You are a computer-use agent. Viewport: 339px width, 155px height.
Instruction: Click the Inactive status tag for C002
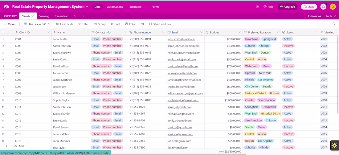pyautogui.click(x=288, y=46)
